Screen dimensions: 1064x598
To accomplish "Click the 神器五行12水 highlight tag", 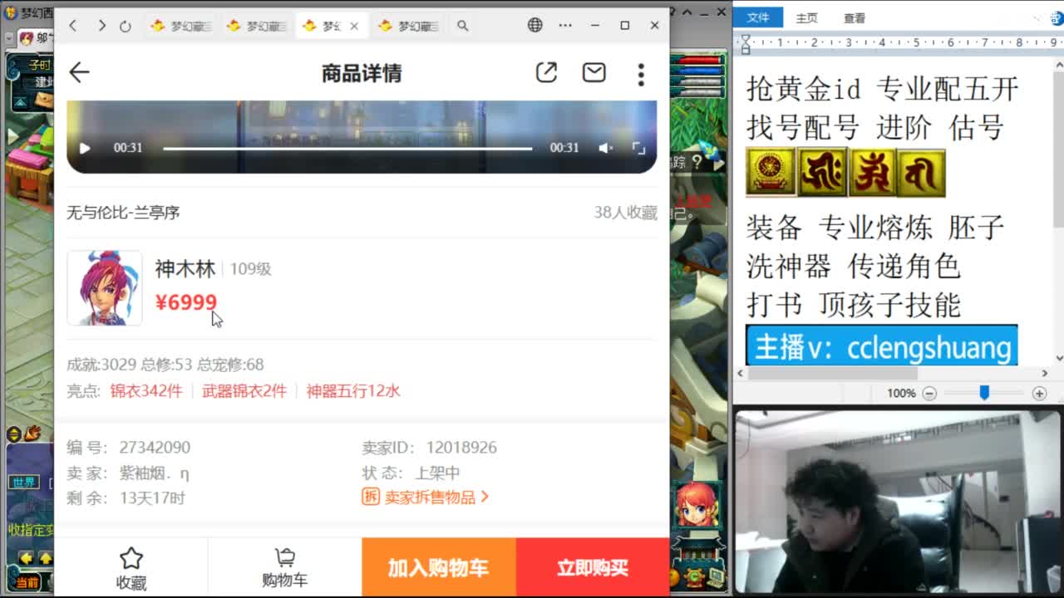I will 353,390.
